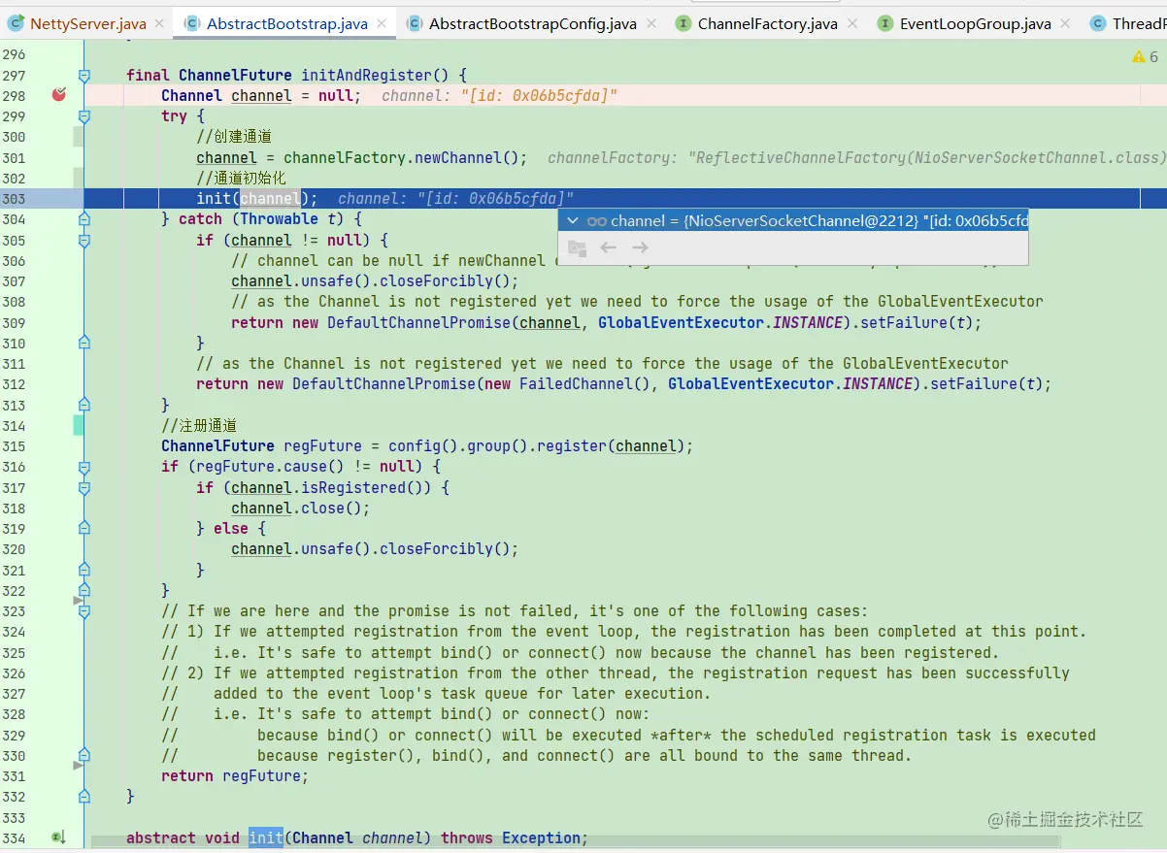Click GlobalEventExecutor on line 309
This screenshot has height=853, width=1167.
point(681,323)
